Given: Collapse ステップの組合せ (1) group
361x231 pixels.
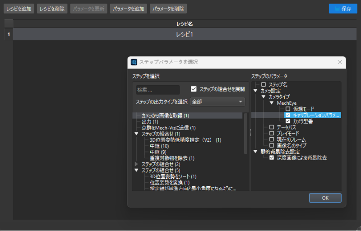Looking at the screenshot, I should click(136, 134).
